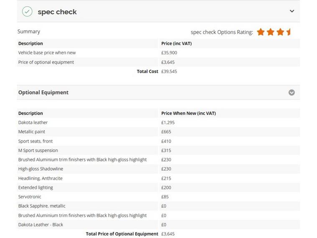Screen dimensions: 317x238
Task: Select the Black Sapphire, metallic row
Action: point(42,206)
